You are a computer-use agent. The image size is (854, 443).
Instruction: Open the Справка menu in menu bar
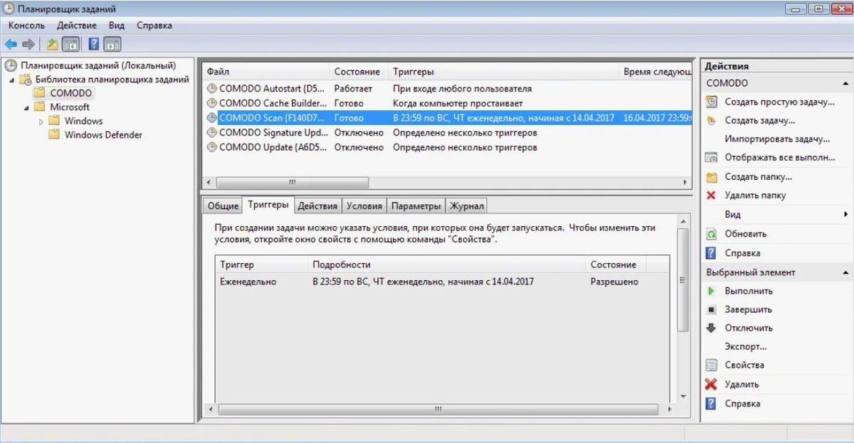(x=154, y=26)
